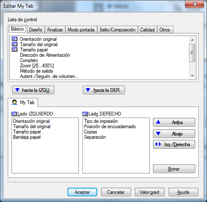Select Tamaño papel in Lado IZQUIERDO list
This screenshot has width=207, height=202.
click(x=27, y=132)
